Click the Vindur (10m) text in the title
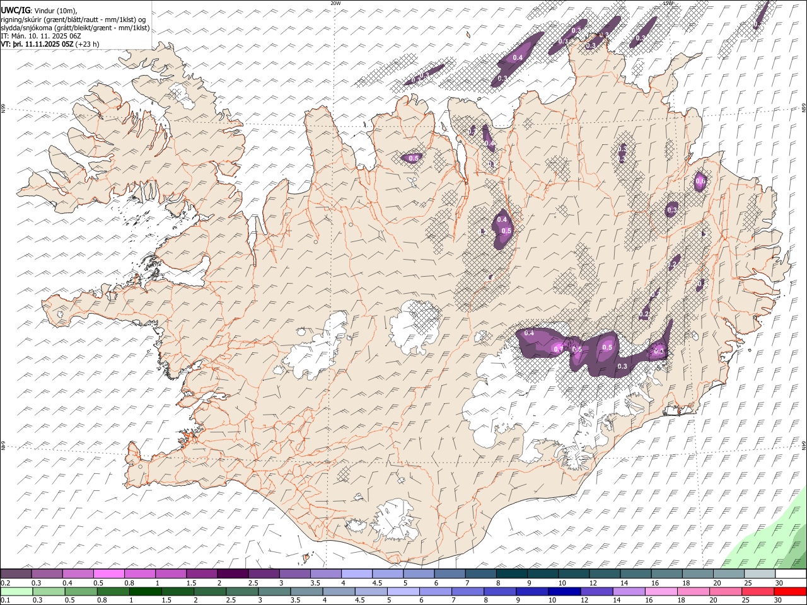 [55, 10]
